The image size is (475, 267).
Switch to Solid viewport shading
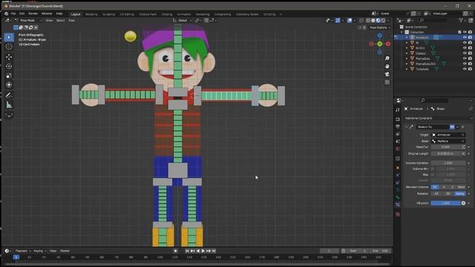[373, 20]
